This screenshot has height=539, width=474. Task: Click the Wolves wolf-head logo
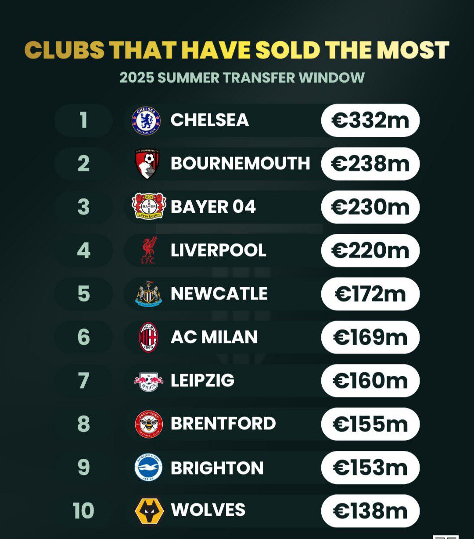click(x=149, y=511)
